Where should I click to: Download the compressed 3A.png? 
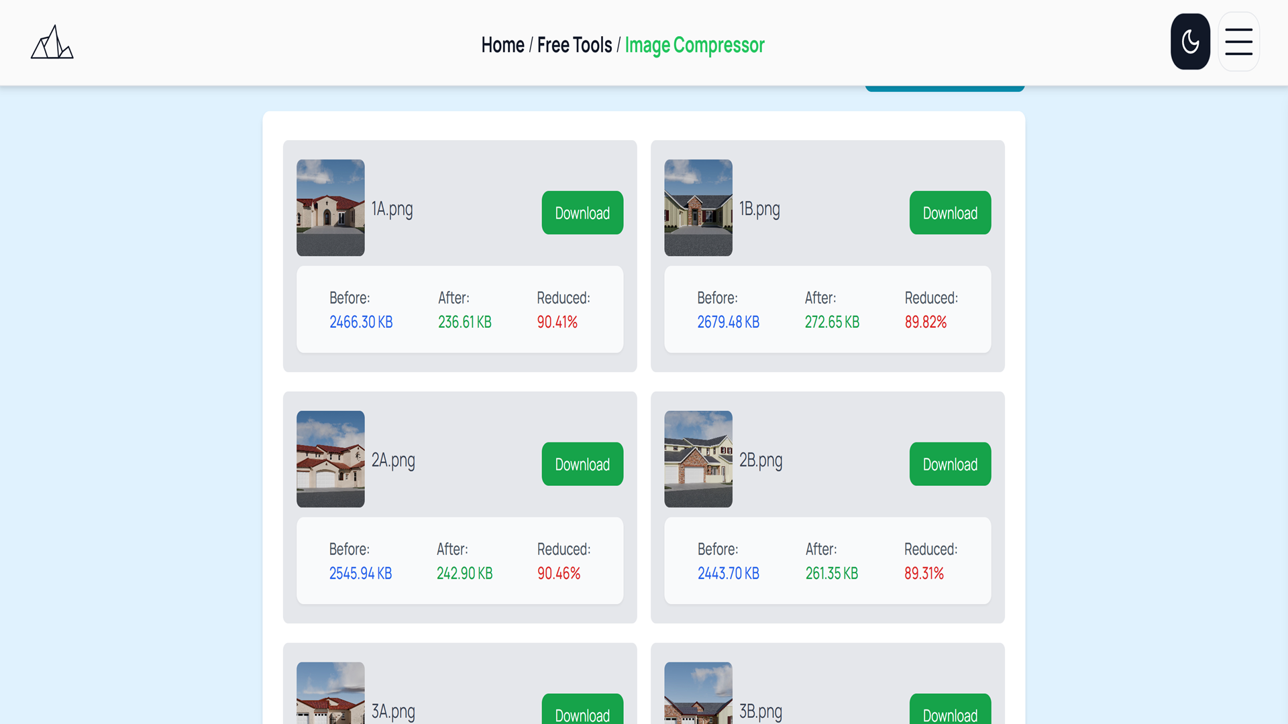[x=582, y=709]
